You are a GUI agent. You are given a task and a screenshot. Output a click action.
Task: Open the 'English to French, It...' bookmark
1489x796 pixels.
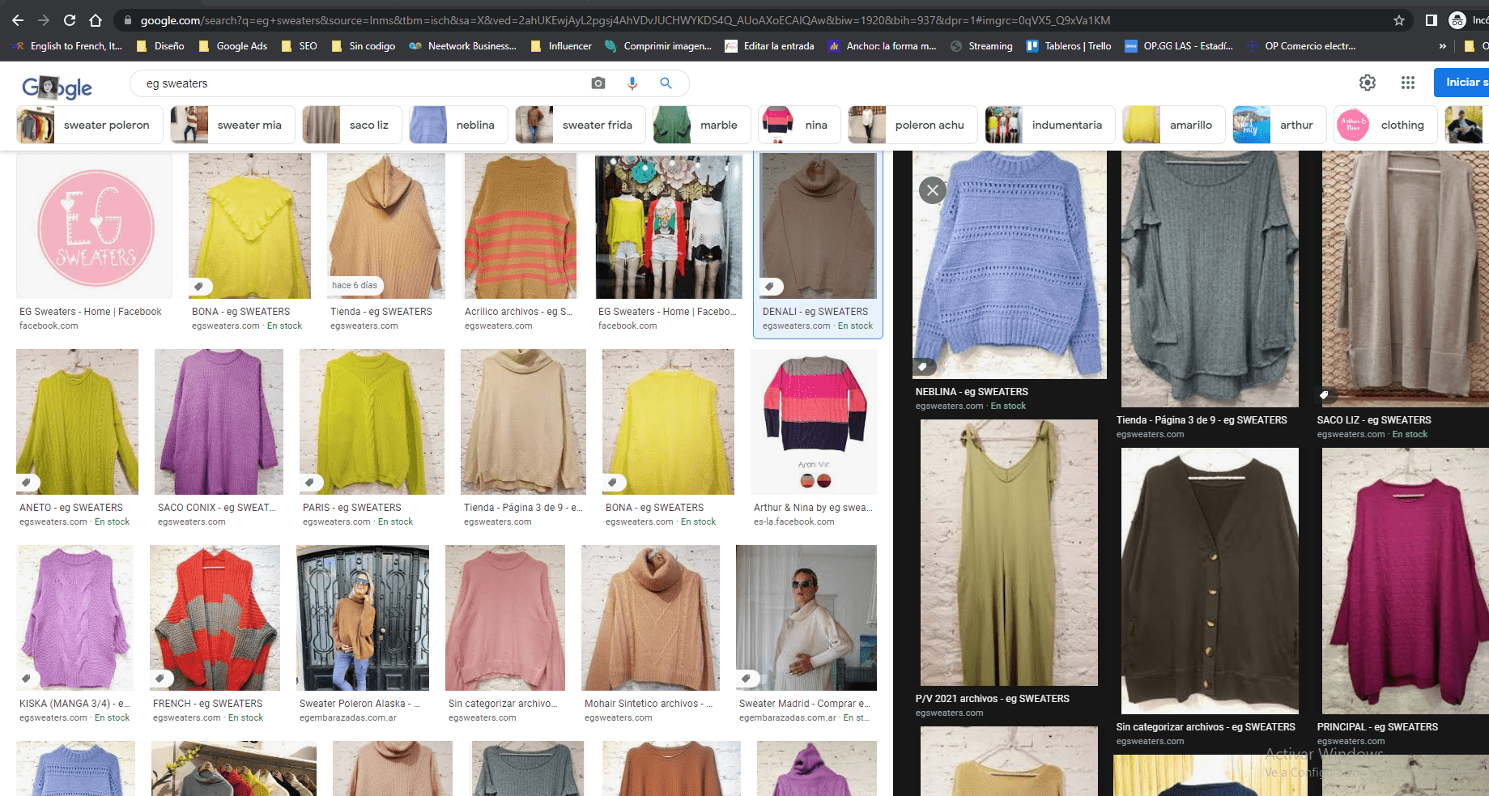68,46
